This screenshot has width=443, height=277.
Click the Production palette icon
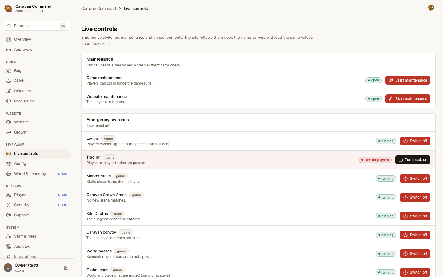[9, 101]
